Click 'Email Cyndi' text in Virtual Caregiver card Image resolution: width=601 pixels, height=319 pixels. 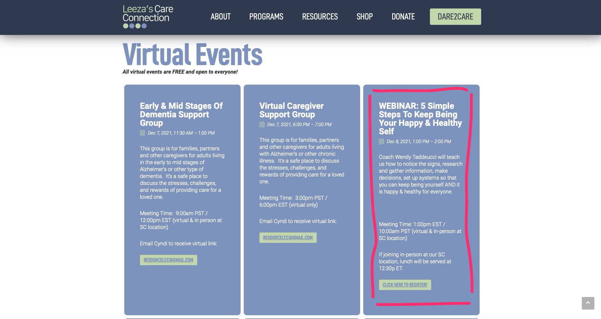tap(298, 221)
